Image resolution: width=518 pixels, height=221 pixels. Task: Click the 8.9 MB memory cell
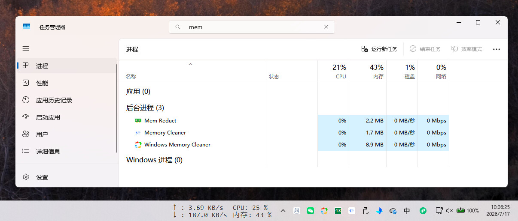point(368,144)
